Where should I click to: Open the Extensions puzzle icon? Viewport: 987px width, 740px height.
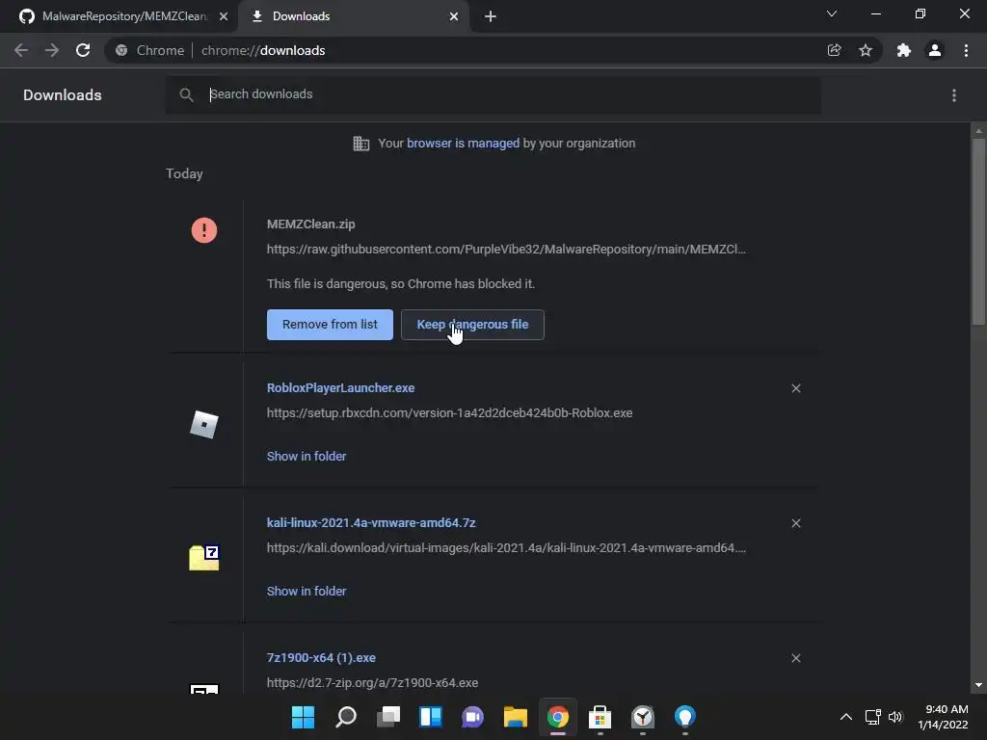point(904,50)
